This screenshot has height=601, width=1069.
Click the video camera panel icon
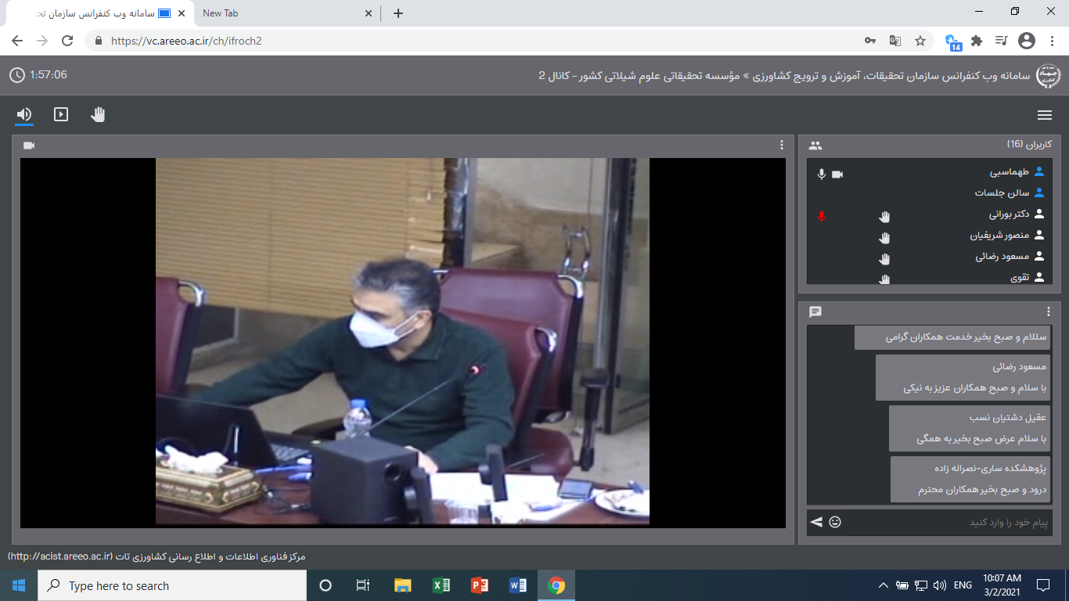tap(30, 146)
